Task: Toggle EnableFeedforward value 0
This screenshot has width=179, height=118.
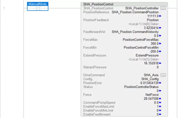Action: [x=157, y=114]
